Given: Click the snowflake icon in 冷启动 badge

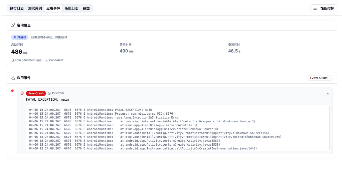Looking at the screenshot, I should (15, 37).
